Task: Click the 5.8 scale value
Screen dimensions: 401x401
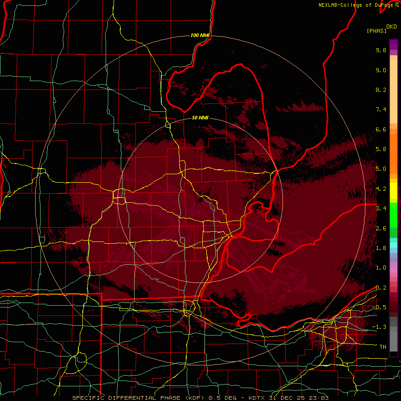Action: pyautogui.click(x=381, y=149)
